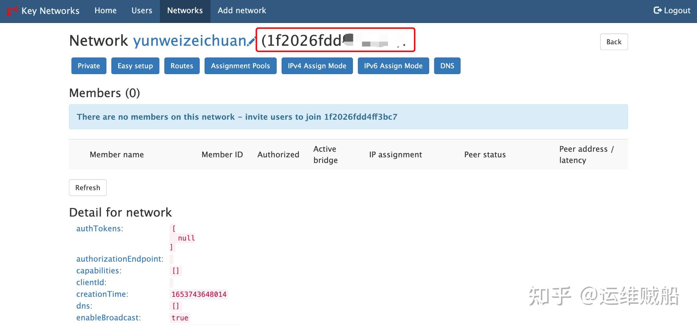697x325 pixels.
Task: Click the null value under authTokens
Action: 186,238
